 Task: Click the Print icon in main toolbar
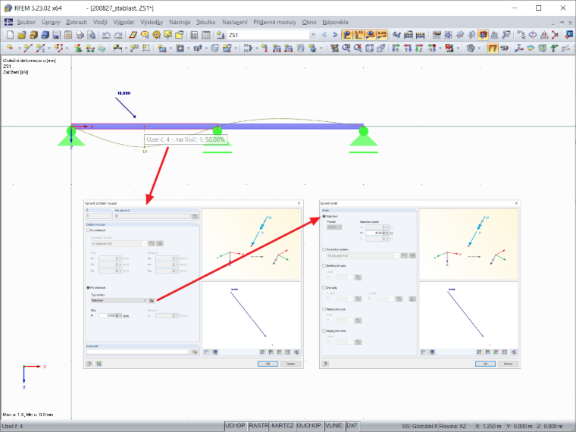coord(80,35)
